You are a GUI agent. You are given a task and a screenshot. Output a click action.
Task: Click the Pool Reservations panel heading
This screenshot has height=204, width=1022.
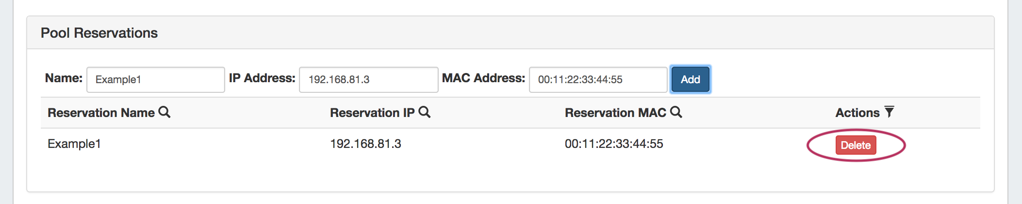(x=99, y=33)
